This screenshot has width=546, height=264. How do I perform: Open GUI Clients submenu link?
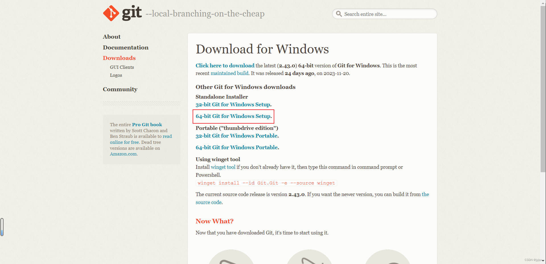tap(122, 67)
